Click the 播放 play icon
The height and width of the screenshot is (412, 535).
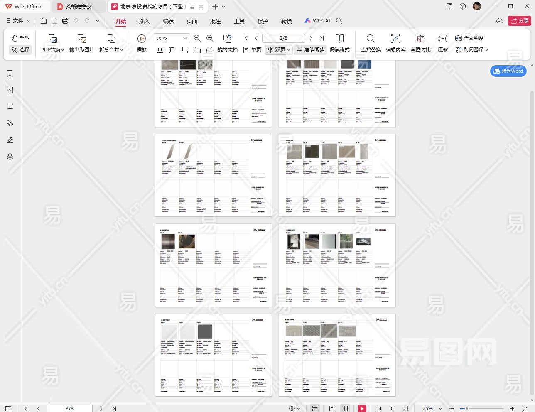142,39
